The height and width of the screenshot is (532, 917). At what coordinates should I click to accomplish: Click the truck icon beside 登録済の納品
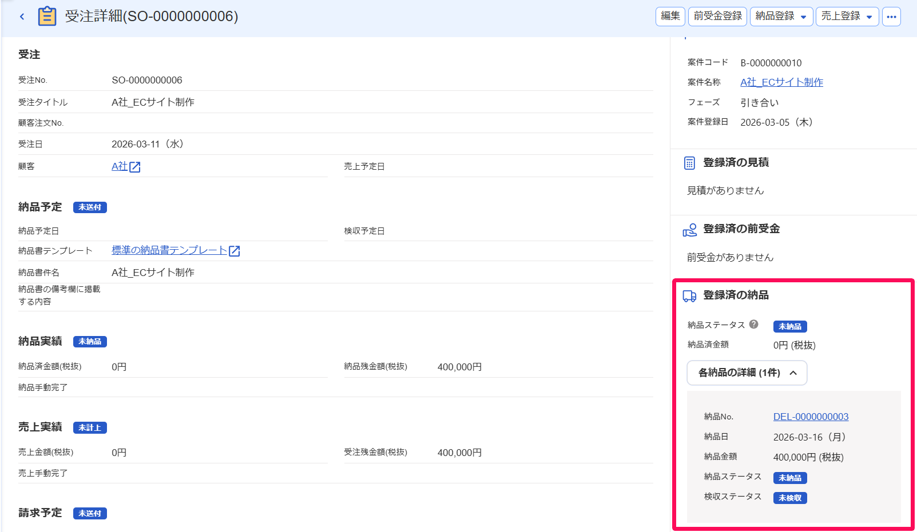[689, 296]
